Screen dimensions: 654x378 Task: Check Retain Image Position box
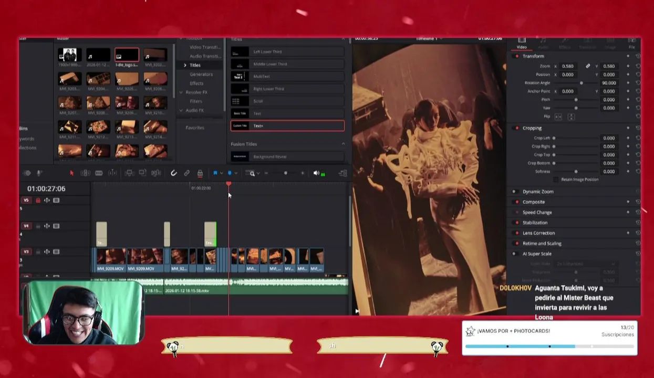[556, 180]
